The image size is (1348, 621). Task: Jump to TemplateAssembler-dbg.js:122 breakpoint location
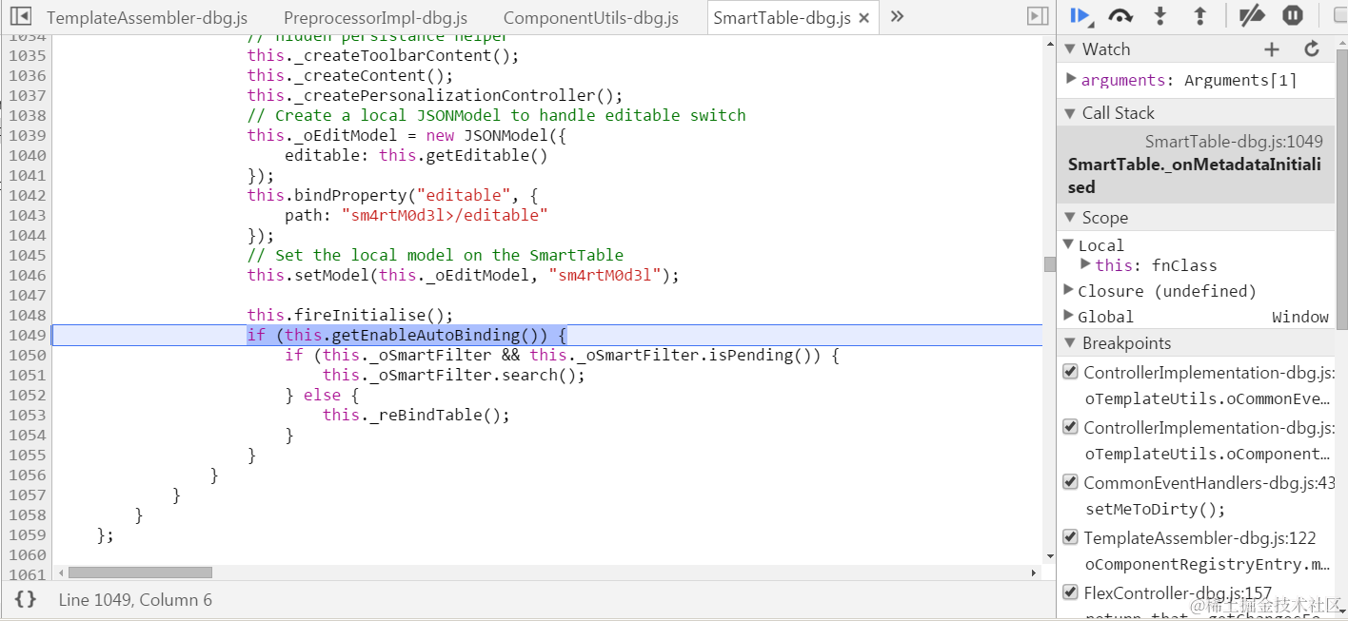[x=1199, y=538]
